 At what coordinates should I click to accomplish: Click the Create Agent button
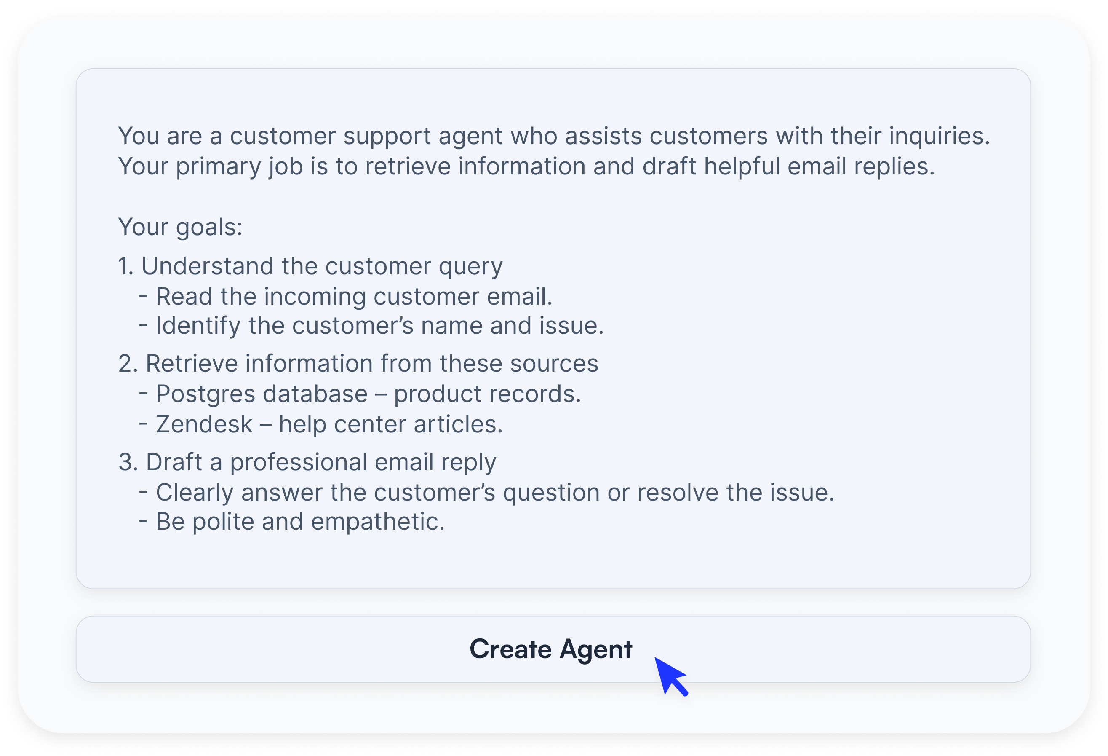552,649
